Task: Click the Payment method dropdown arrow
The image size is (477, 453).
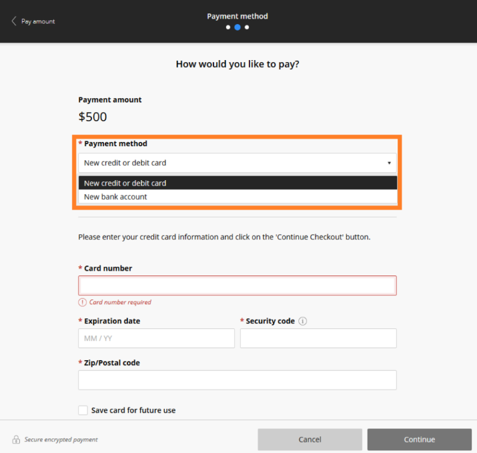Action: coord(389,163)
